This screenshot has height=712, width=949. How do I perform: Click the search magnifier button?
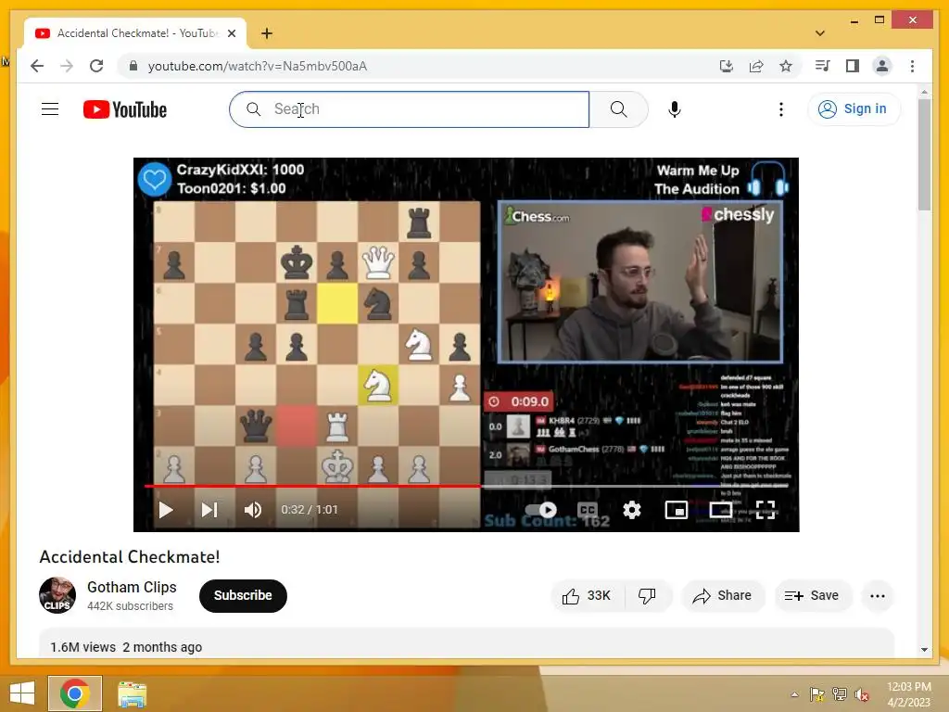pos(618,109)
